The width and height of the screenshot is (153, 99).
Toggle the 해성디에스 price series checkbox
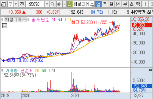2,20
